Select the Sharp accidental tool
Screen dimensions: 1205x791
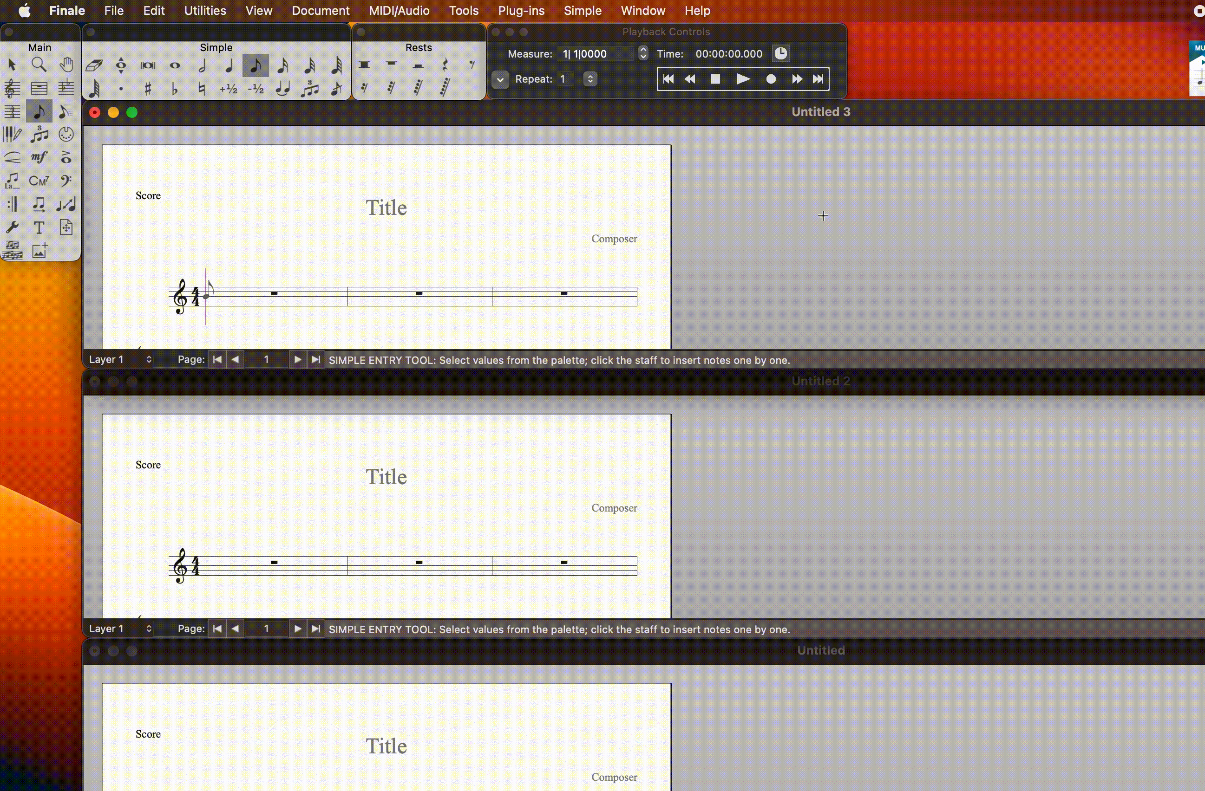coord(148,90)
